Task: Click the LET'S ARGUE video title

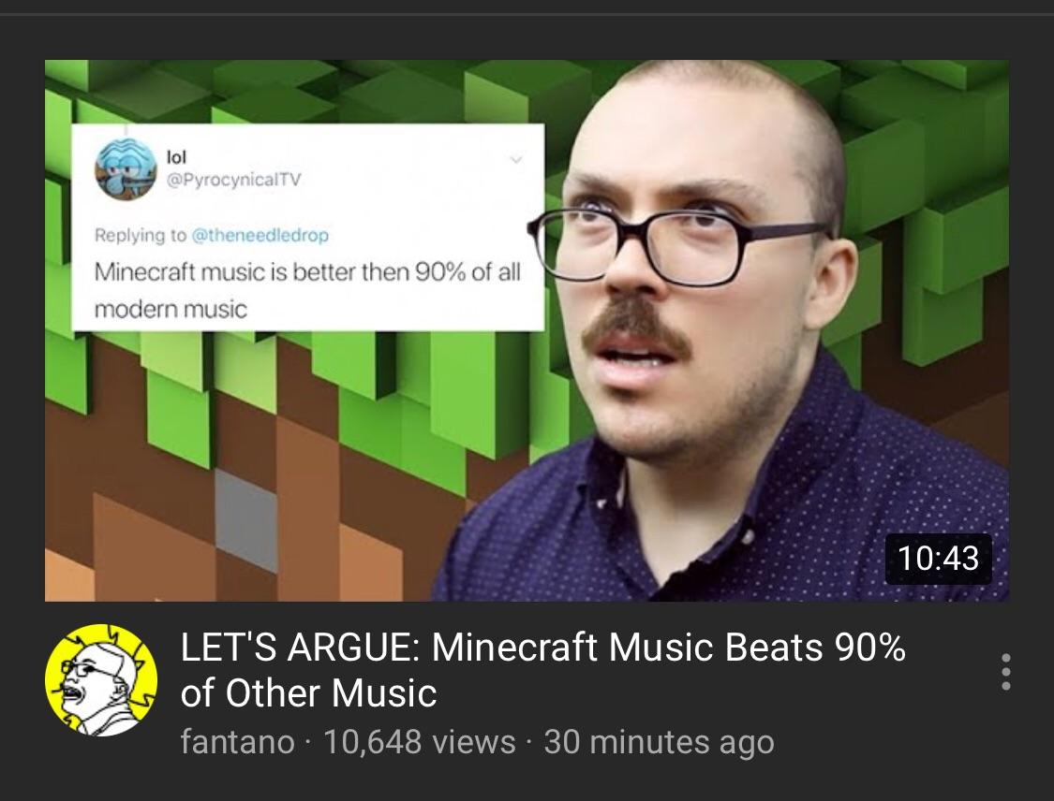Action: [x=543, y=670]
